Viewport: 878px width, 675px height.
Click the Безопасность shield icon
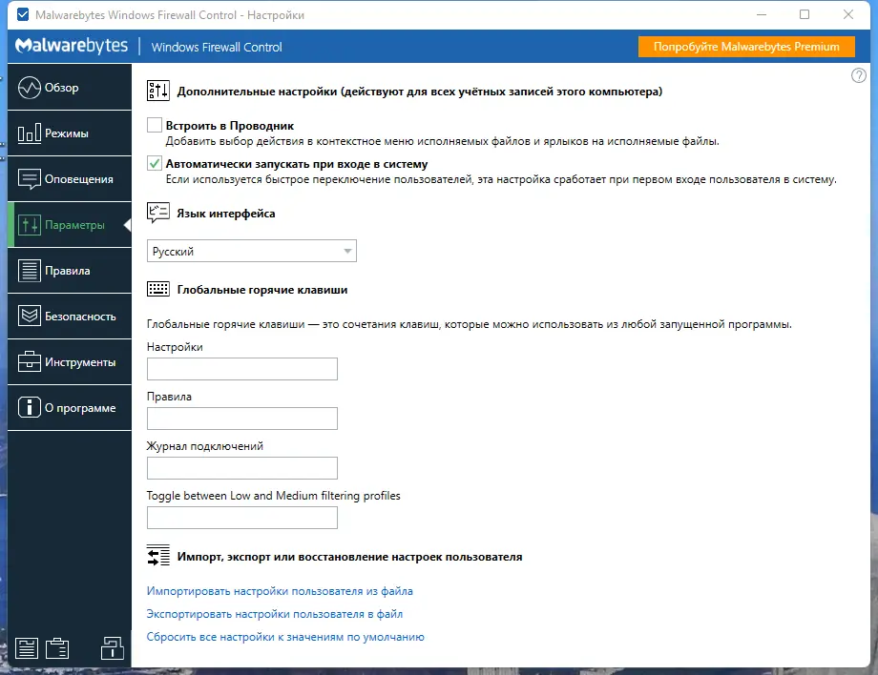point(30,317)
